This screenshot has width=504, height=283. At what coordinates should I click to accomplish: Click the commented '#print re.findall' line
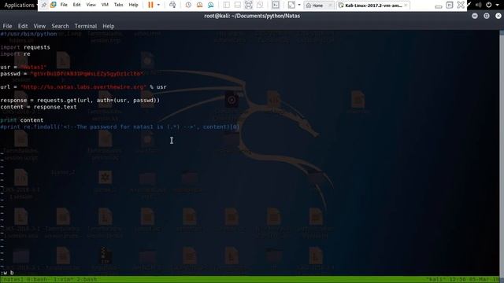coord(120,127)
